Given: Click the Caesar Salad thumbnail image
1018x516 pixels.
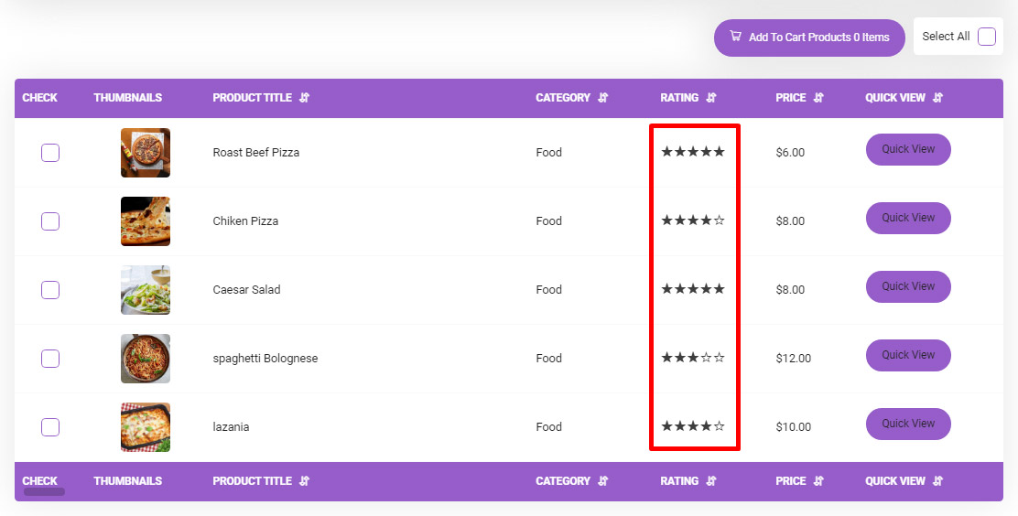Looking at the screenshot, I should tap(146, 290).
